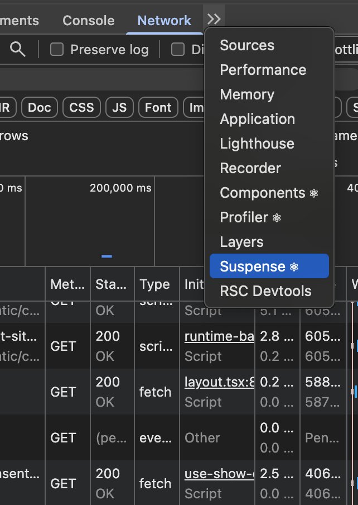Sort by the Method column header

(67, 284)
